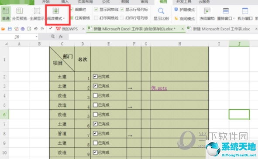This screenshot has height=159, width=258.
Task: Expand Reading Mode dropdown arrow
Action: 64,18
